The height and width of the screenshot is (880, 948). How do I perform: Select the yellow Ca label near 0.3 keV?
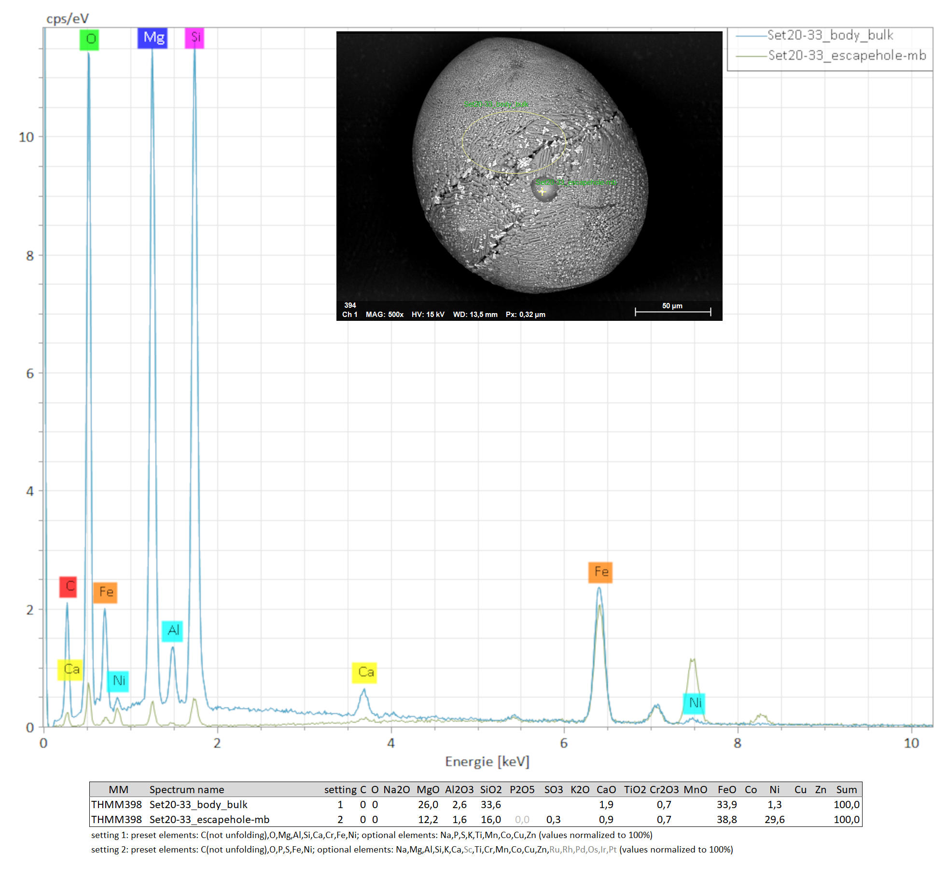(70, 670)
